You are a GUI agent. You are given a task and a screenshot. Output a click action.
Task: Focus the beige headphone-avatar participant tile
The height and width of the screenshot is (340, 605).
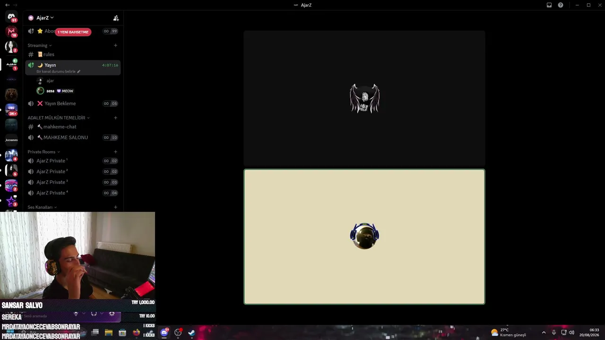pyautogui.click(x=364, y=237)
